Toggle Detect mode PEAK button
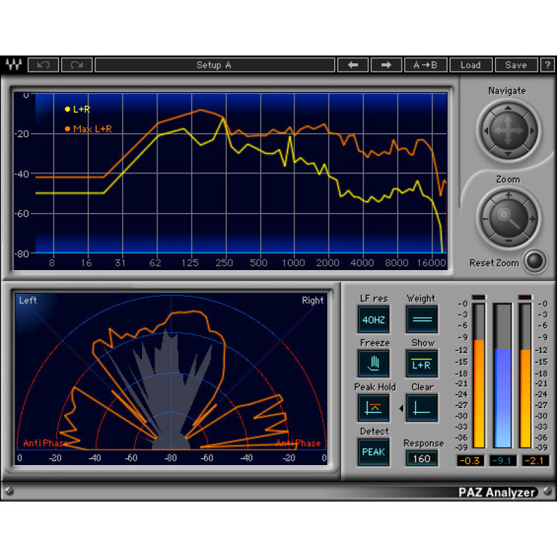Screen dimensions: 557x557 (x=373, y=452)
